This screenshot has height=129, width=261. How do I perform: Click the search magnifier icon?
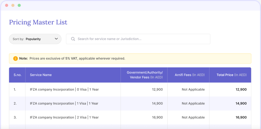pos(73,39)
